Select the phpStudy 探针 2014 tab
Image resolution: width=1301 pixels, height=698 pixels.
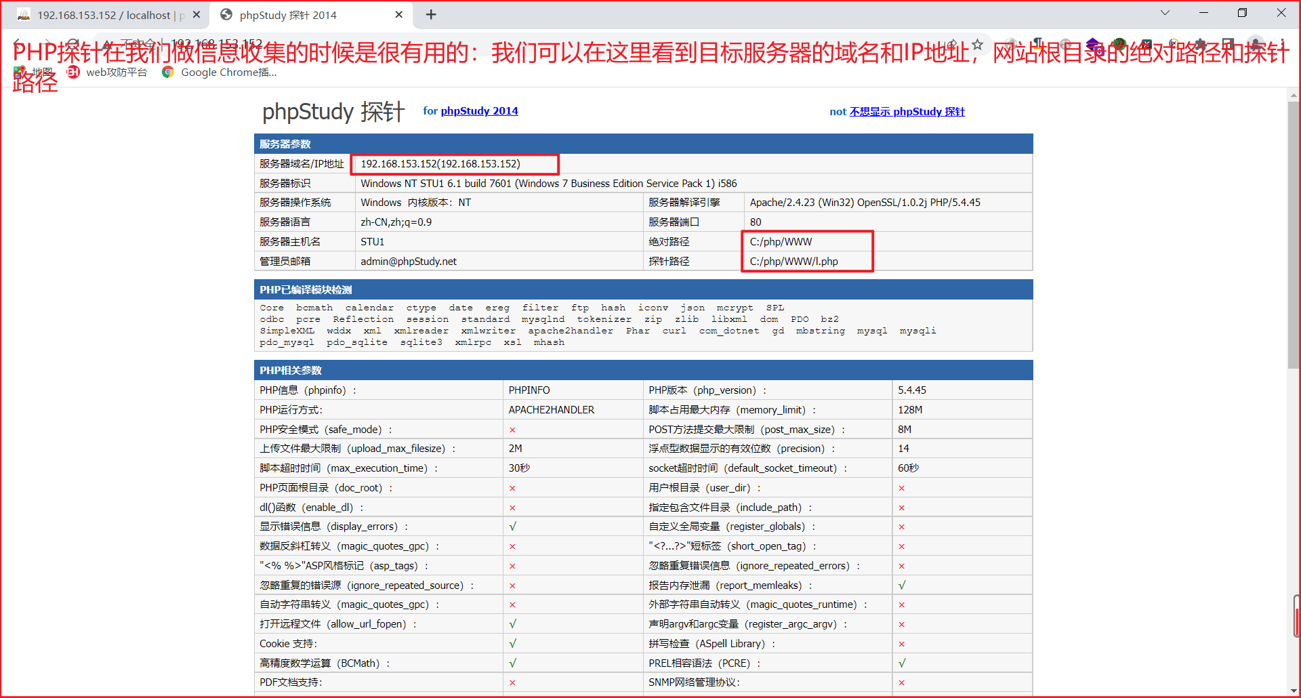pos(312,15)
